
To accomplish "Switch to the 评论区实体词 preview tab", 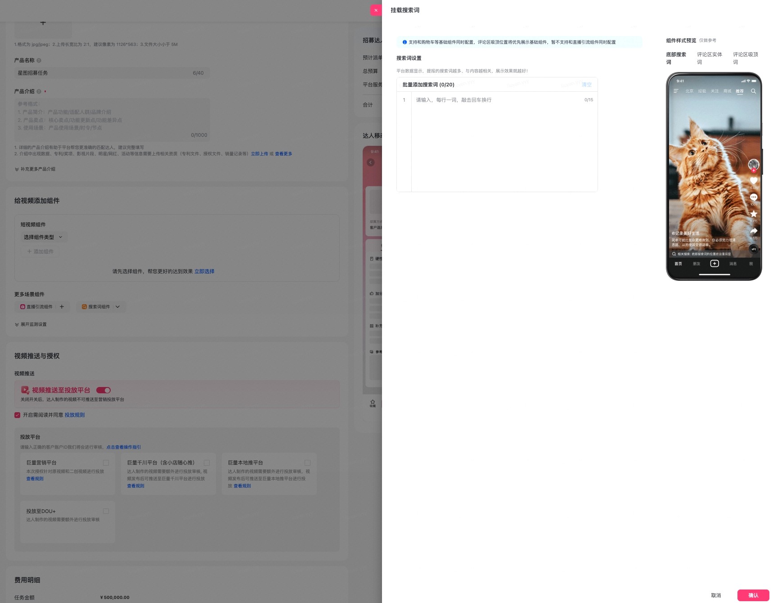I will [x=710, y=58].
